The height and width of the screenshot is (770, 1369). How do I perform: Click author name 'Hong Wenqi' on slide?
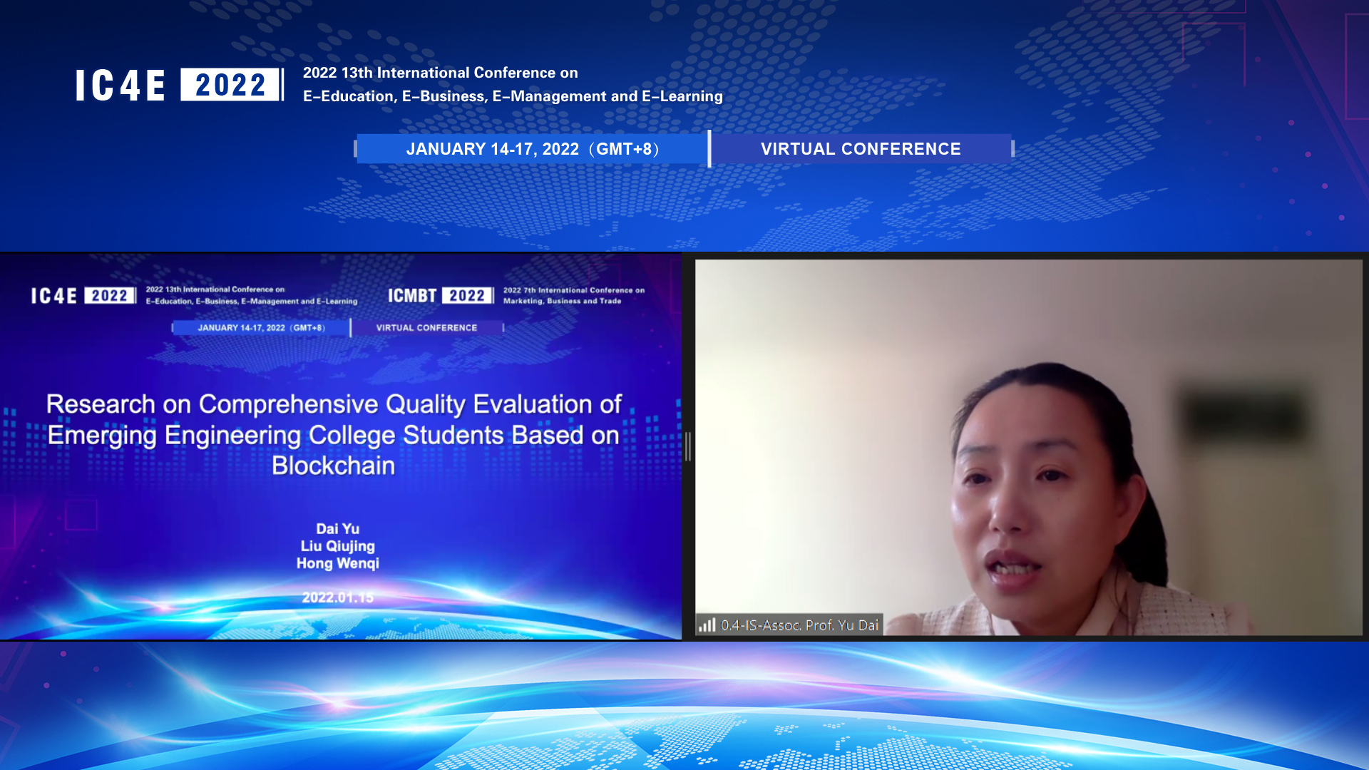[338, 563]
